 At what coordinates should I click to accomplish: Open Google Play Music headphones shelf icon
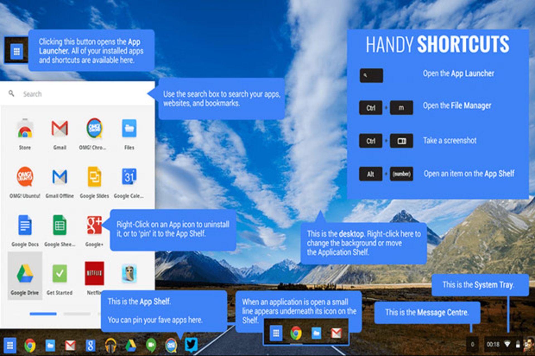111,345
